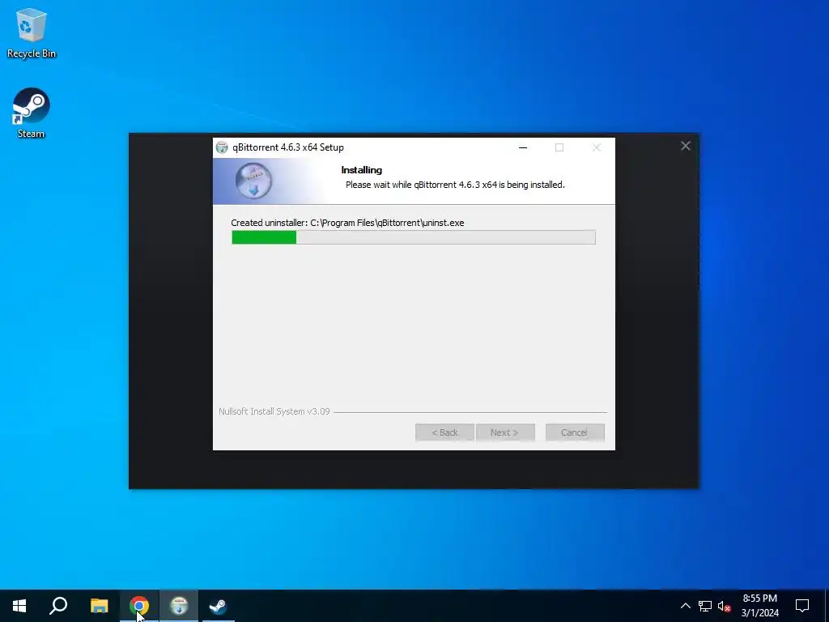The image size is (829, 622).
Task: Open taskbar search magnifier
Action: [x=58, y=606]
